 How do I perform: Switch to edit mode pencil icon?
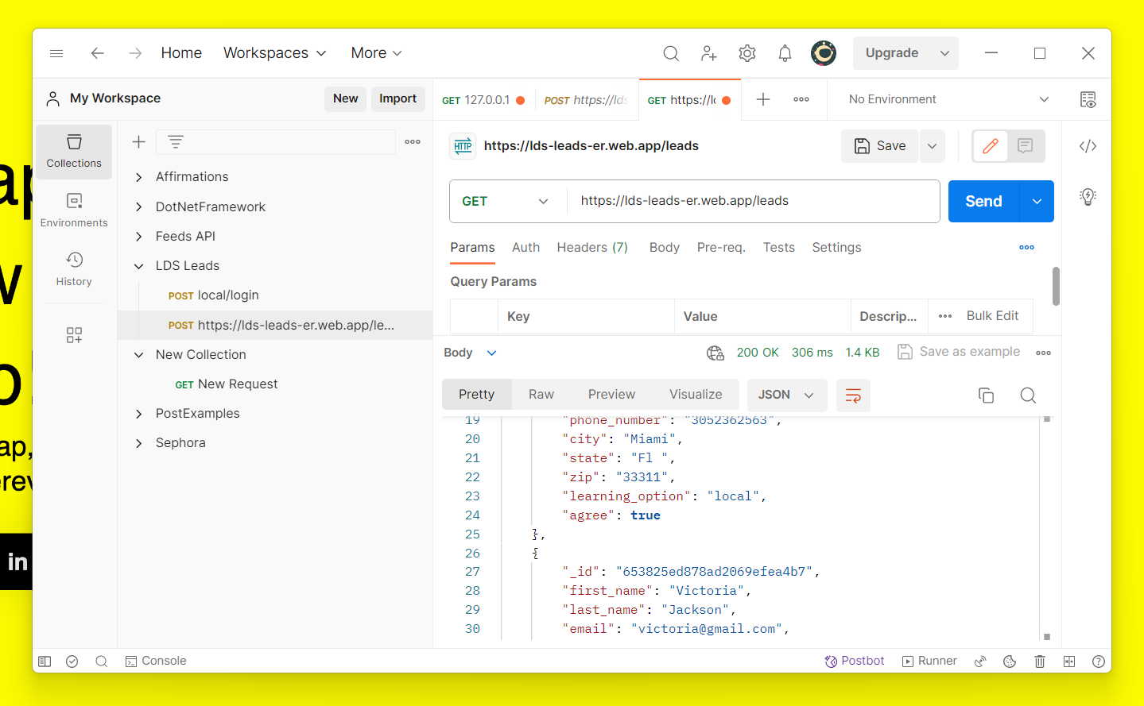[x=991, y=146]
